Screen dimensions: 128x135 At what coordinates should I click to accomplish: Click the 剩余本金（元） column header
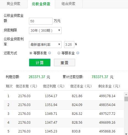tap(109, 86)
